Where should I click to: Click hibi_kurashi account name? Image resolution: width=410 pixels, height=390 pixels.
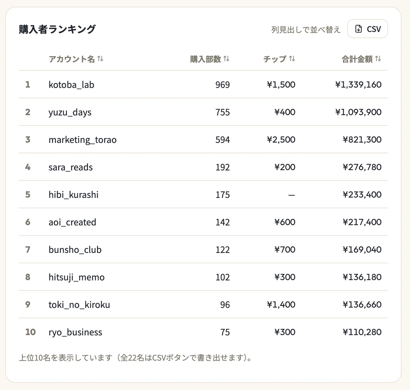coord(73,194)
